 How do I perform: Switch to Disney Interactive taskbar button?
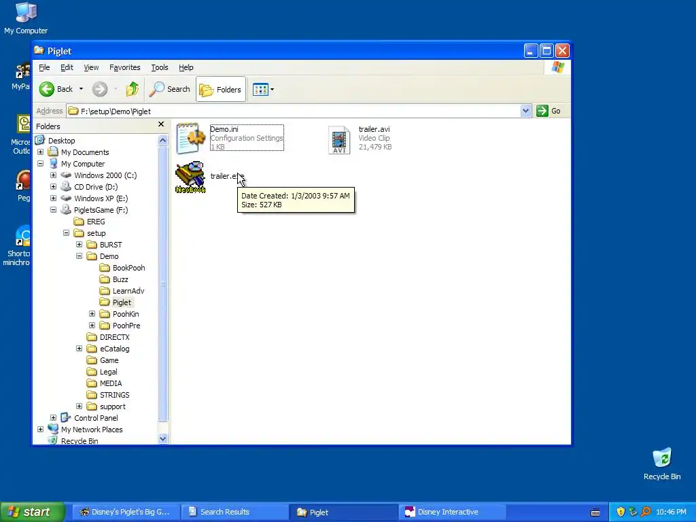click(x=452, y=512)
